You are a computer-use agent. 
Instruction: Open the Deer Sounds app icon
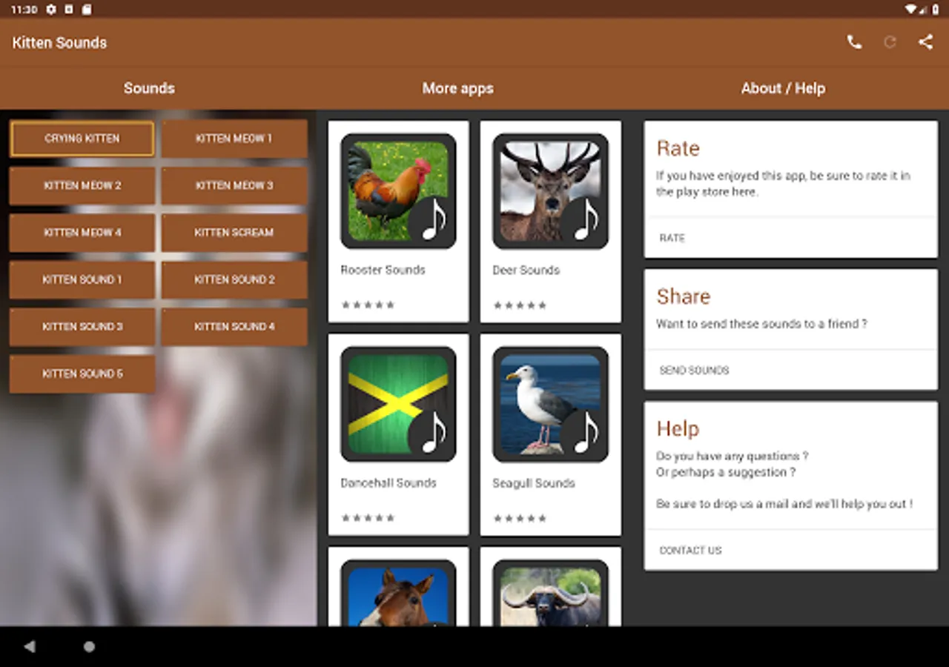[550, 191]
